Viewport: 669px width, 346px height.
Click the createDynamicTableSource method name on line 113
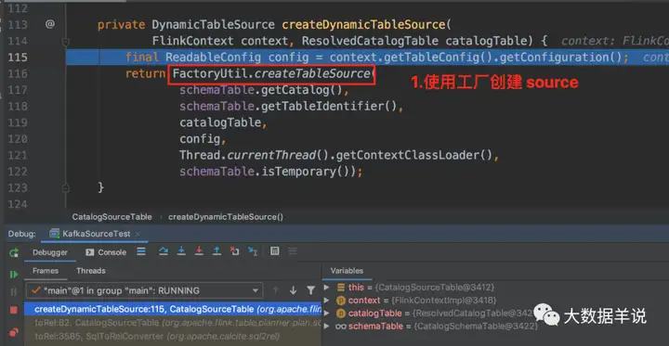(x=363, y=25)
